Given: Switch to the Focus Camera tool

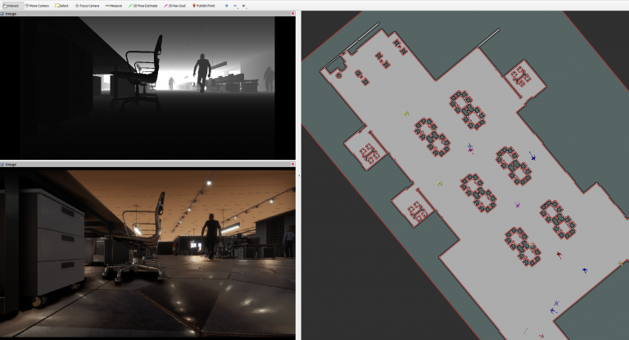Looking at the screenshot, I should click(87, 6).
